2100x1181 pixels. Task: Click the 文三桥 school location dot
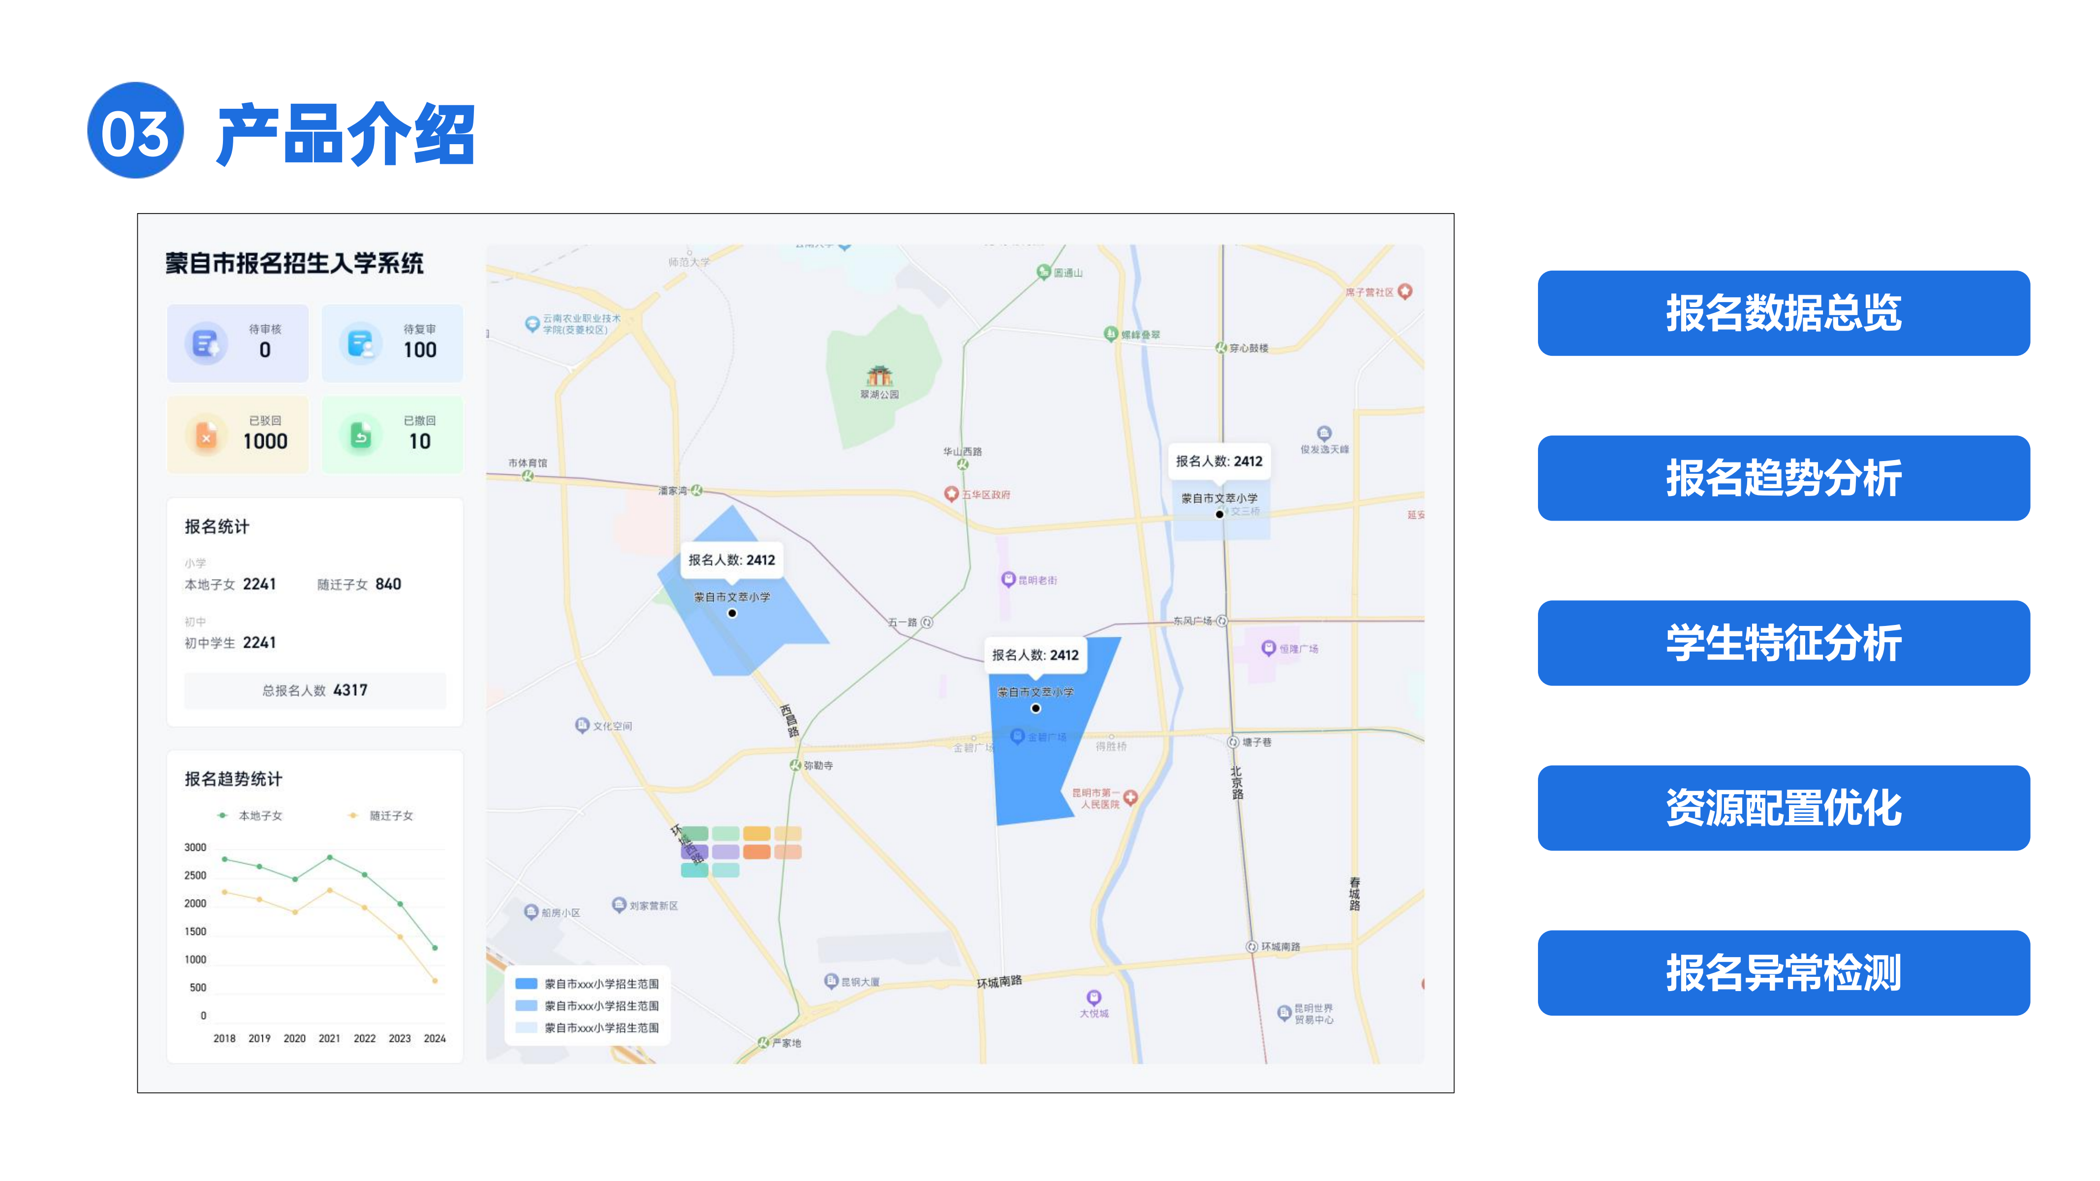[1220, 514]
